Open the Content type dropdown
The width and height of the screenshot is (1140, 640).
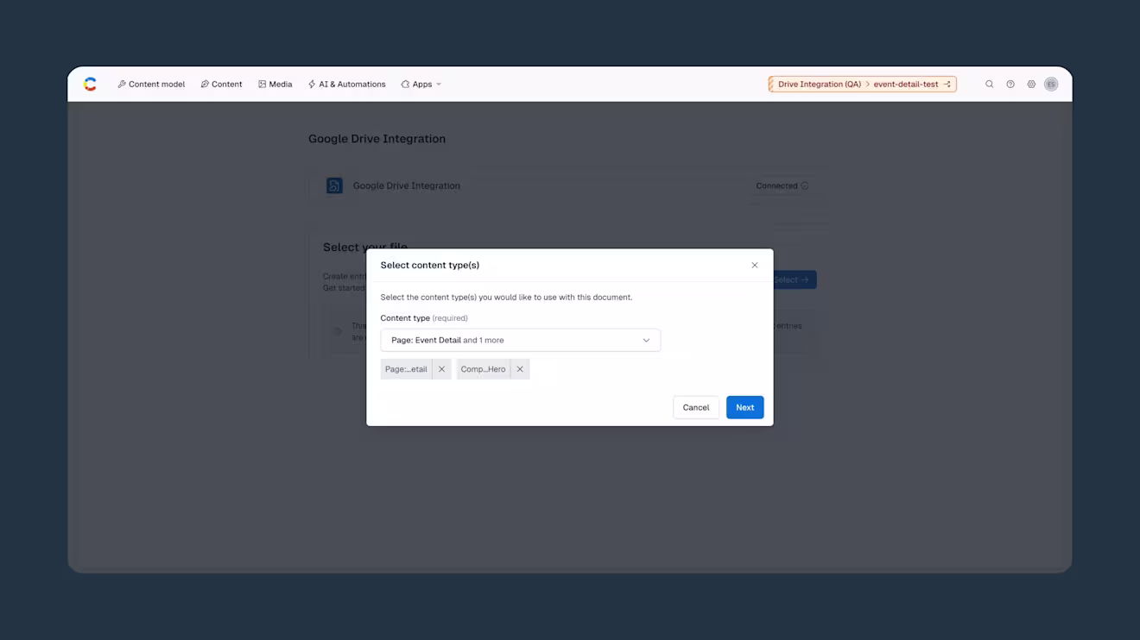520,340
